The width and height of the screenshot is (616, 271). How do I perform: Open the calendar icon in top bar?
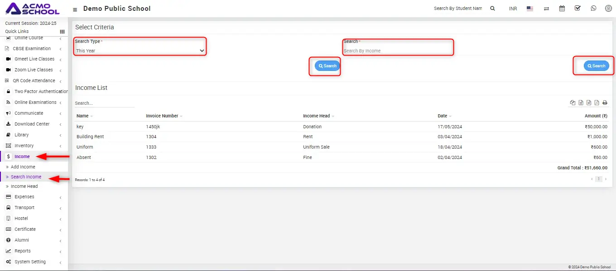(562, 8)
